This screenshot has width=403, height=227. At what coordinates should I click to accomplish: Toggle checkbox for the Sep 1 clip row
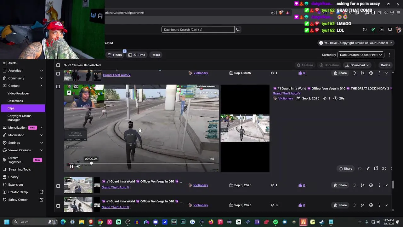(x=58, y=74)
